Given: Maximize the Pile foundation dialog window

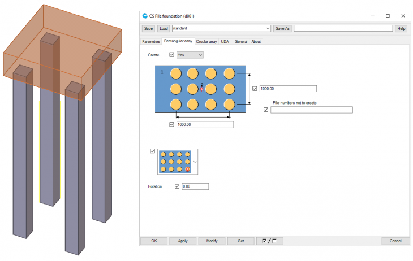Looking at the screenshot, I should [388, 16].
